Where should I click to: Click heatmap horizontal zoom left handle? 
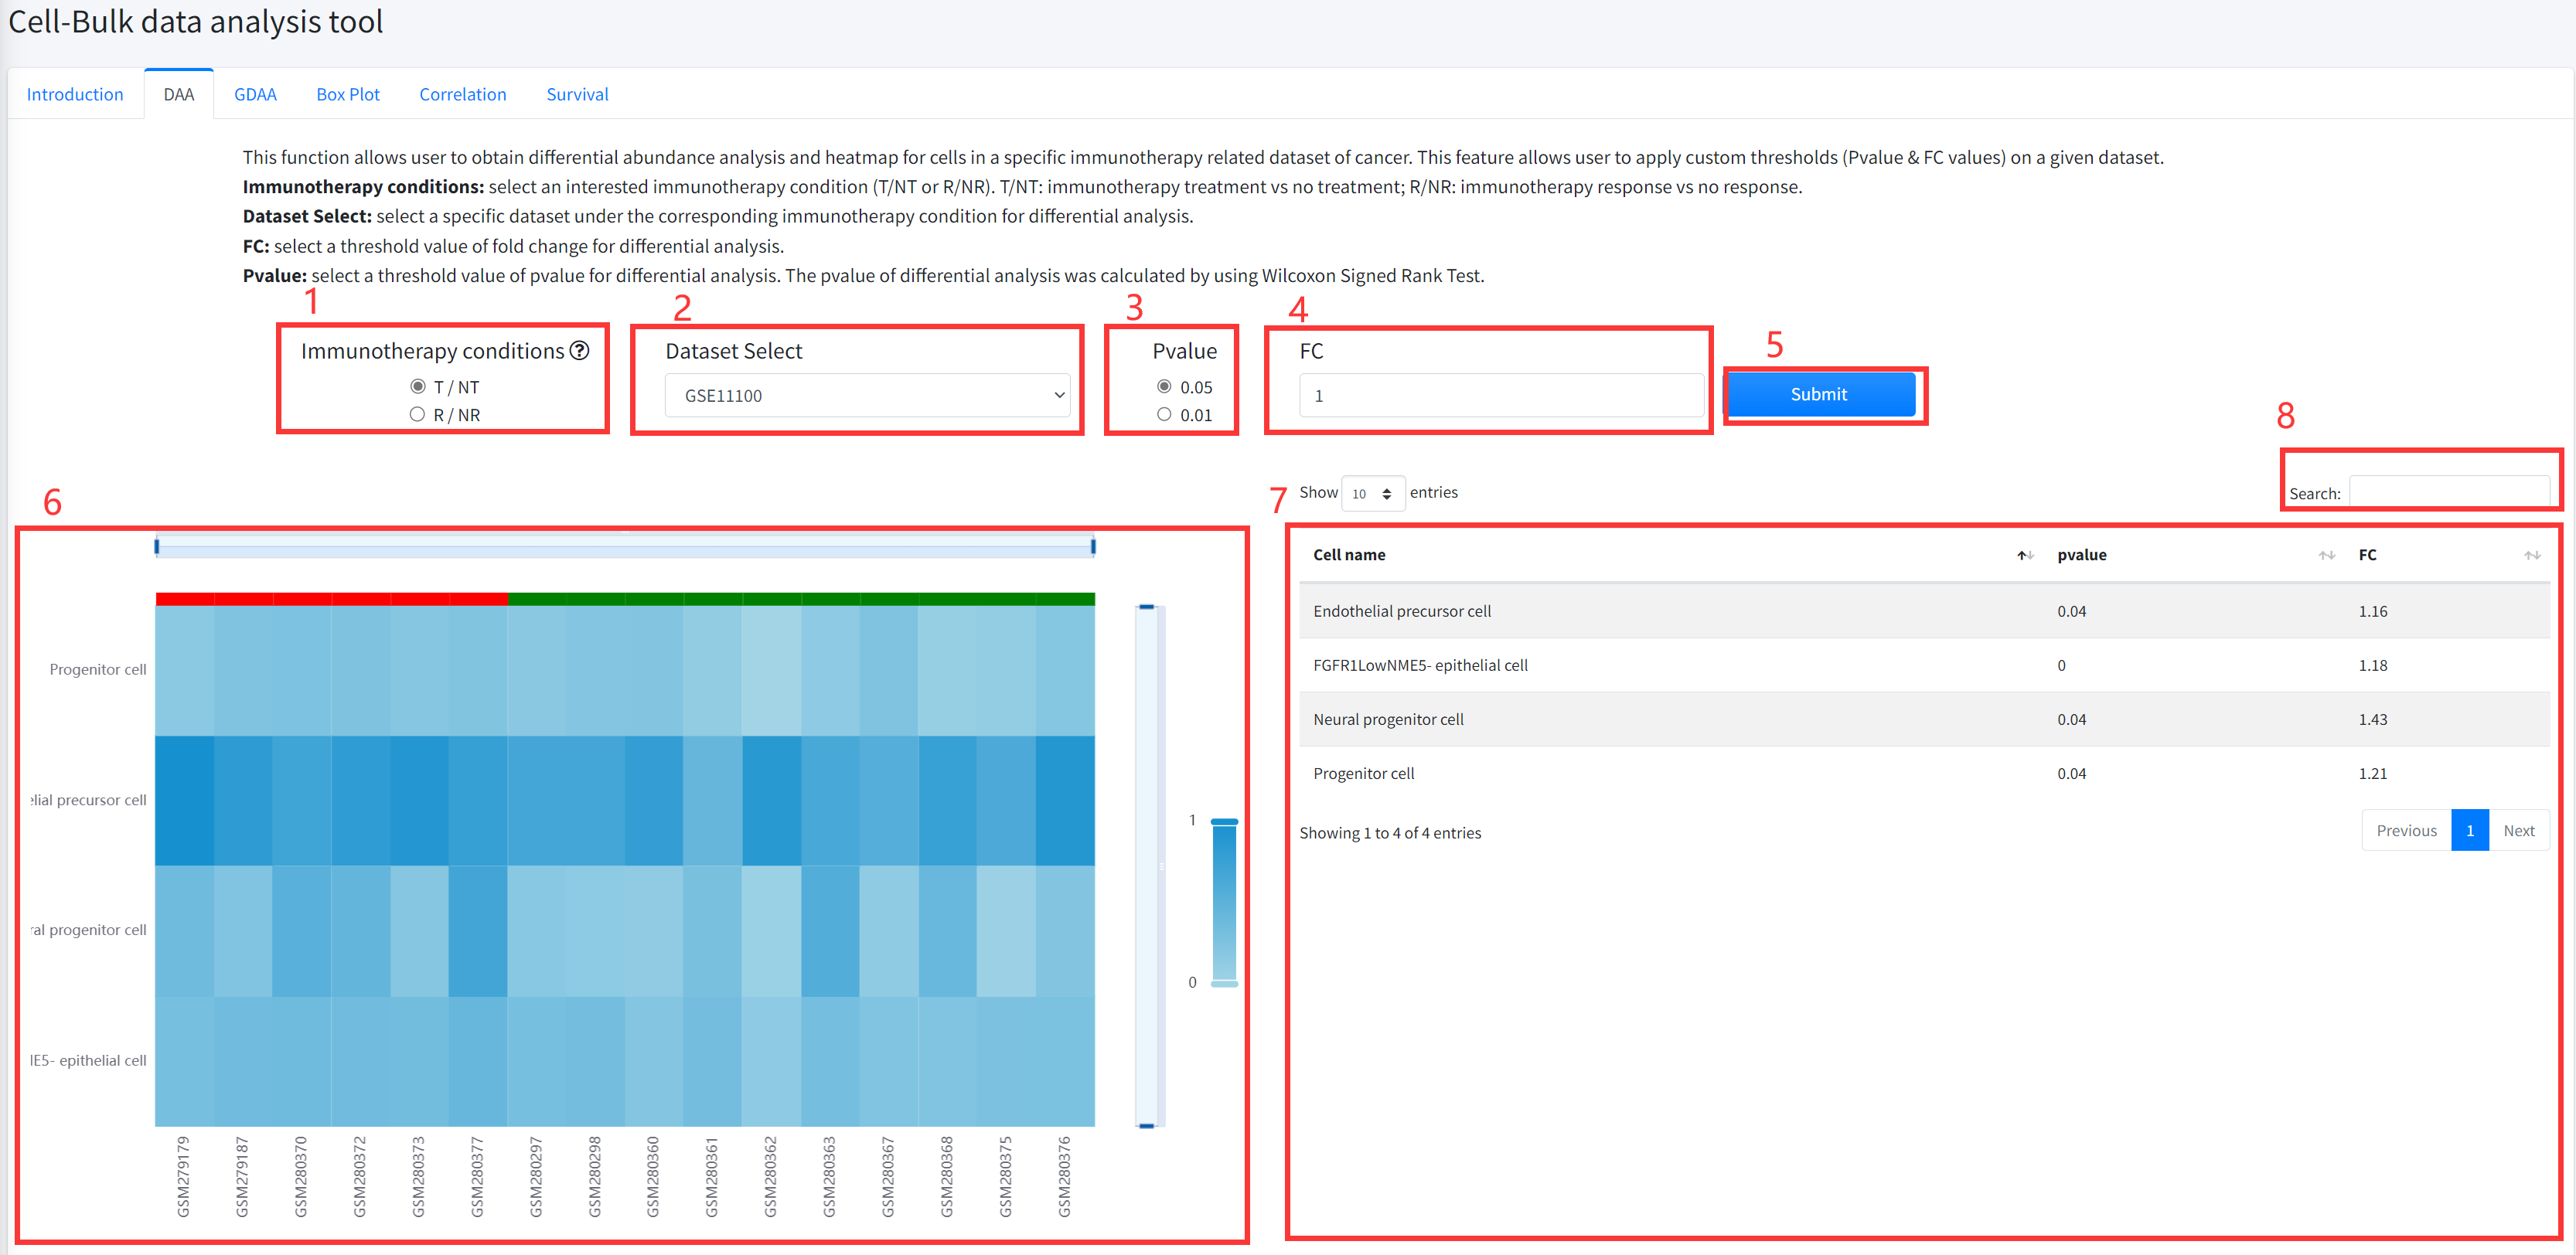click(157, 546)
